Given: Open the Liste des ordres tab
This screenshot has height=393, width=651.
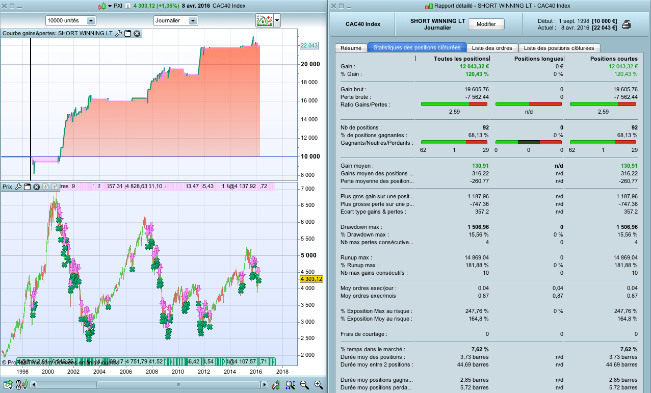Looking at the screenshot, I should point(492,48).
